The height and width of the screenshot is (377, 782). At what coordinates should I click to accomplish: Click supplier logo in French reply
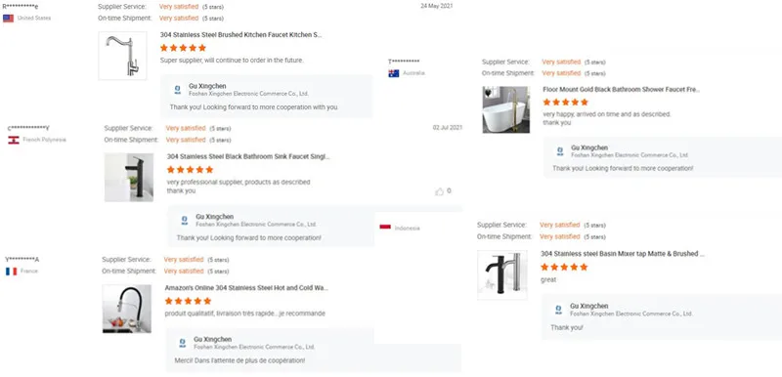point(182,343)
